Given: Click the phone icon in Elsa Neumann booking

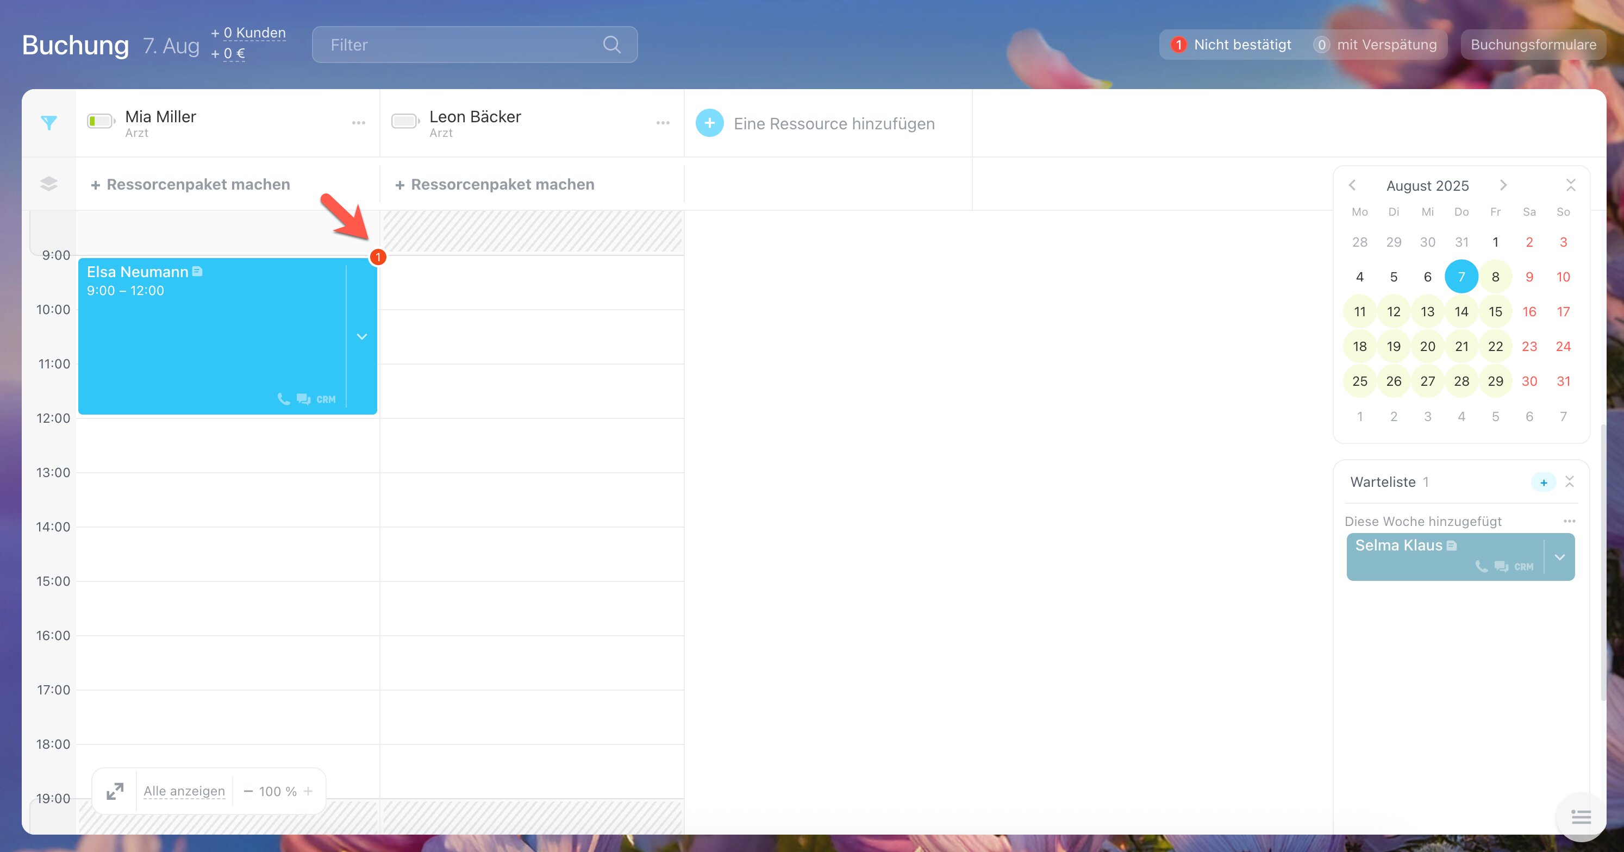Looking at the screenshot, I should [x=284, y=399].
